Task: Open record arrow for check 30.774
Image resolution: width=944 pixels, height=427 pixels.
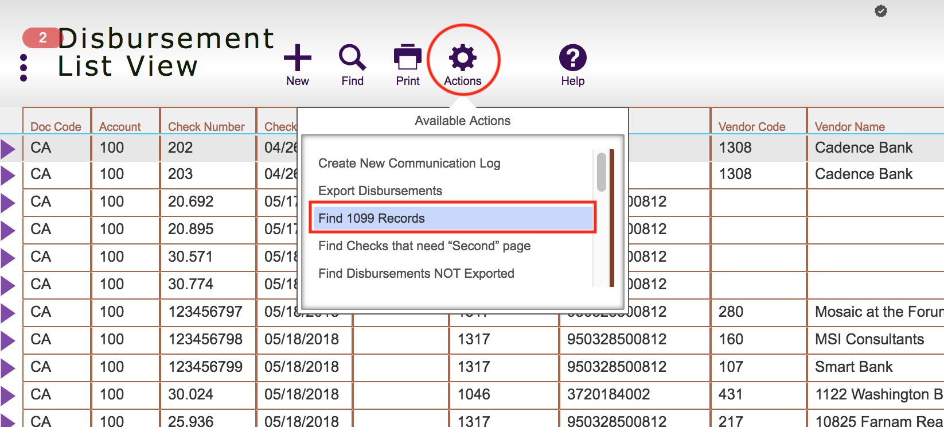Action: pyautogui.click(x=8, y=285)
